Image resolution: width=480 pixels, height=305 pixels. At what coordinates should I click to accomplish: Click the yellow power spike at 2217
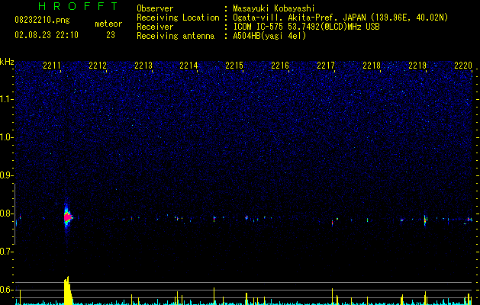[332, 296]
